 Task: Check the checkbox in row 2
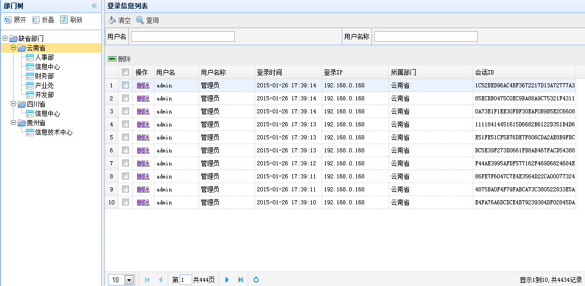tap(125, 98)
